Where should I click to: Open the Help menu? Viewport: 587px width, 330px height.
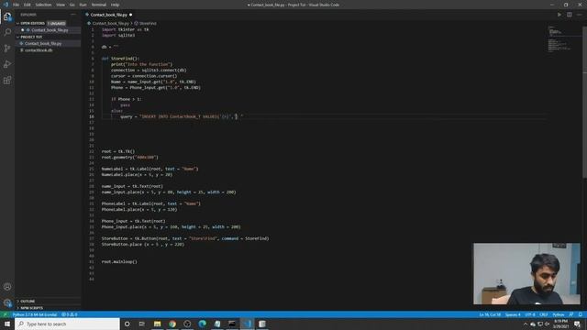(115, 5)
